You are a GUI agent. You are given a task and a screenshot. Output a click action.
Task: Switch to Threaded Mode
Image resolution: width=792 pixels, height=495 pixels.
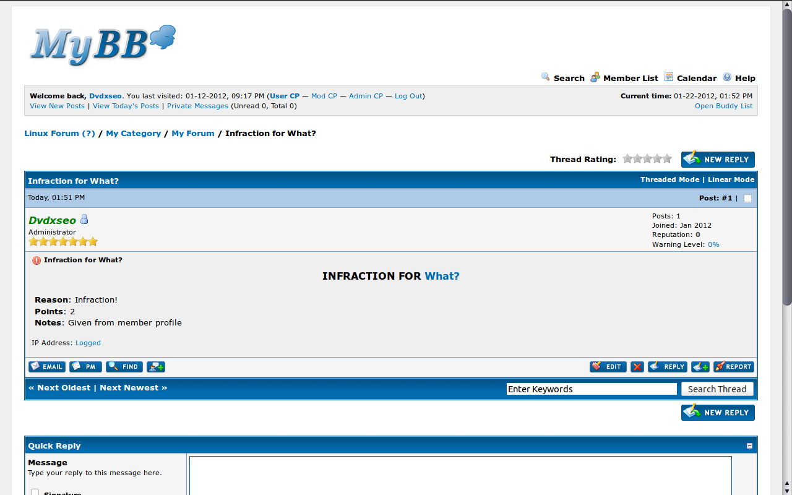(x=669, y=179)
